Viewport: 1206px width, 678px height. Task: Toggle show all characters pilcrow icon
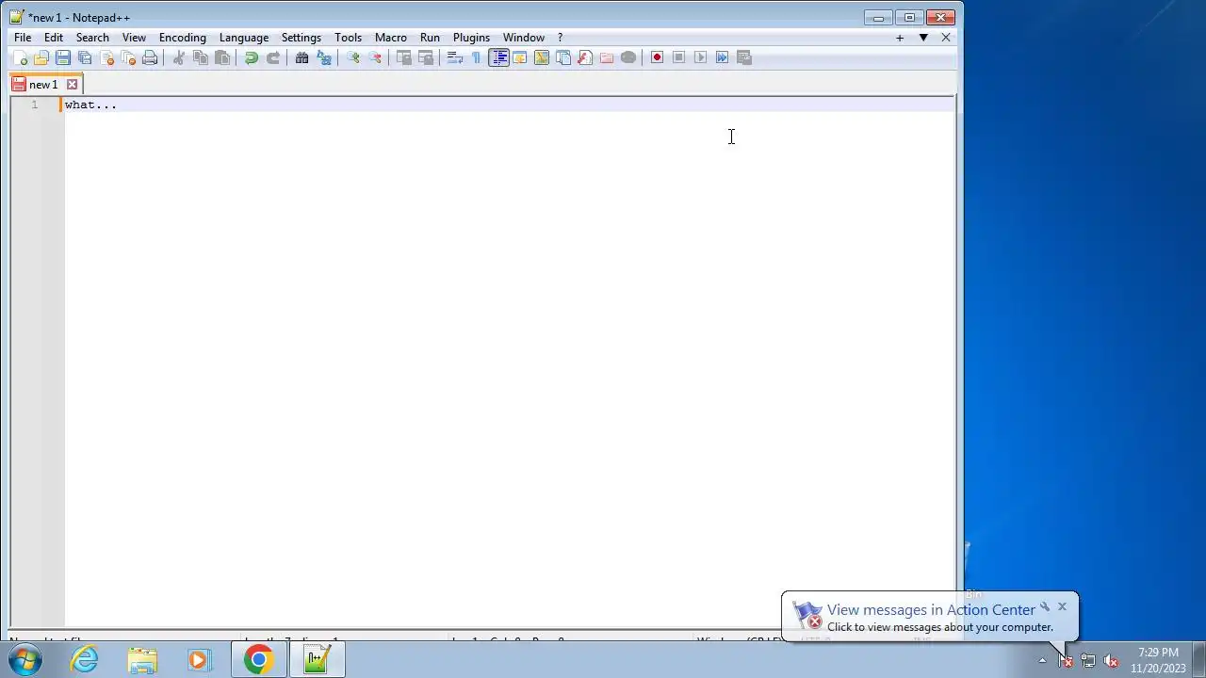click(x=477, y=57)
